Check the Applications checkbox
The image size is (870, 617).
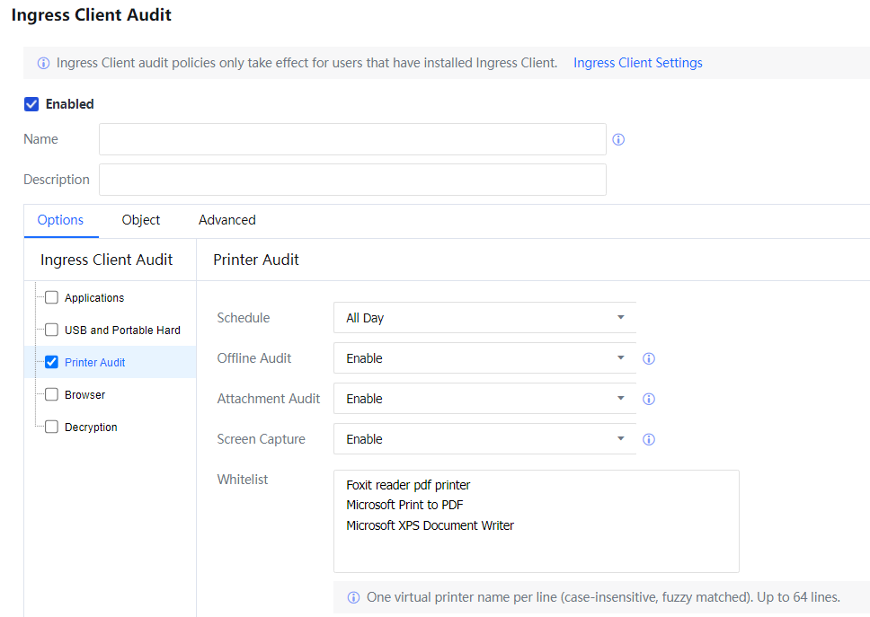pos(51,297)
